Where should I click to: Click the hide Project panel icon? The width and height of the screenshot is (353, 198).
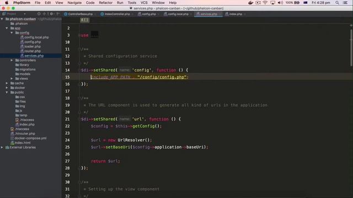click(58, 14)
